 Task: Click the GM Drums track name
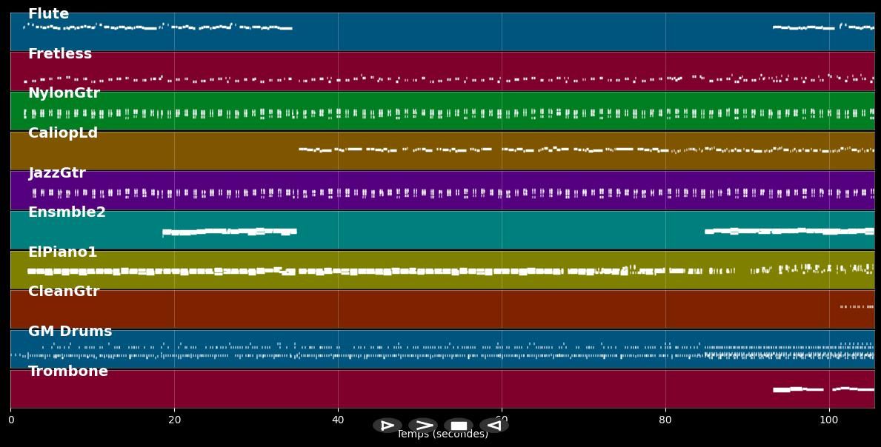(x=70, y=332)
